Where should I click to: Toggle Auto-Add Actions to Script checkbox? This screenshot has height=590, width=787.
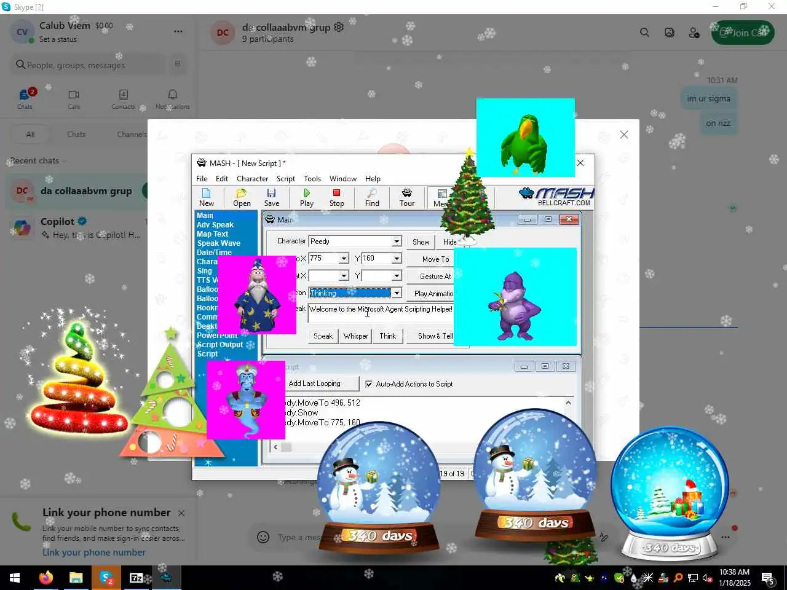click(x=368, y=384)
